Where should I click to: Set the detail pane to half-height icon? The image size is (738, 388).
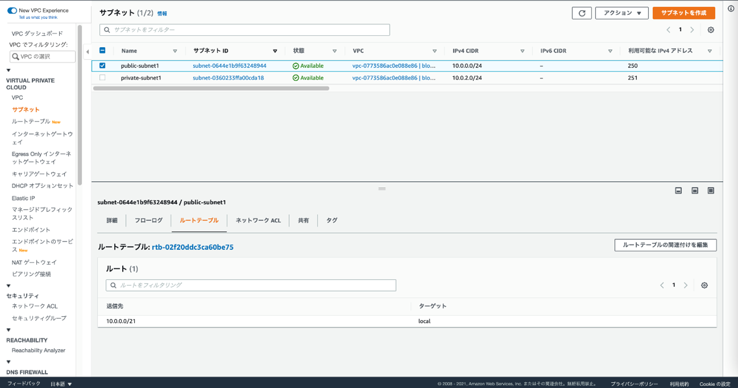[695, 191]
